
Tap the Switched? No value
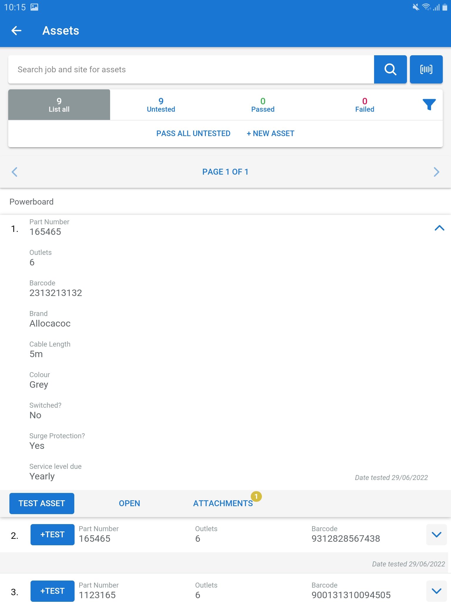35,415
